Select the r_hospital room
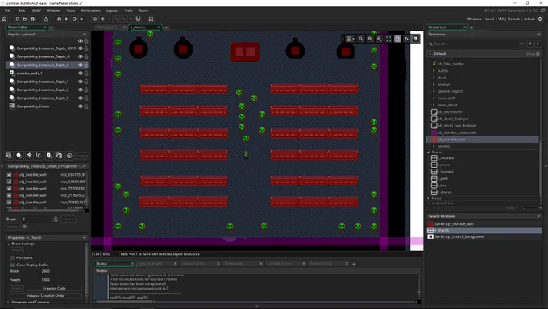The height and width of the screenshot is (309, 548). pyautogui.click(x=446, y=172)
